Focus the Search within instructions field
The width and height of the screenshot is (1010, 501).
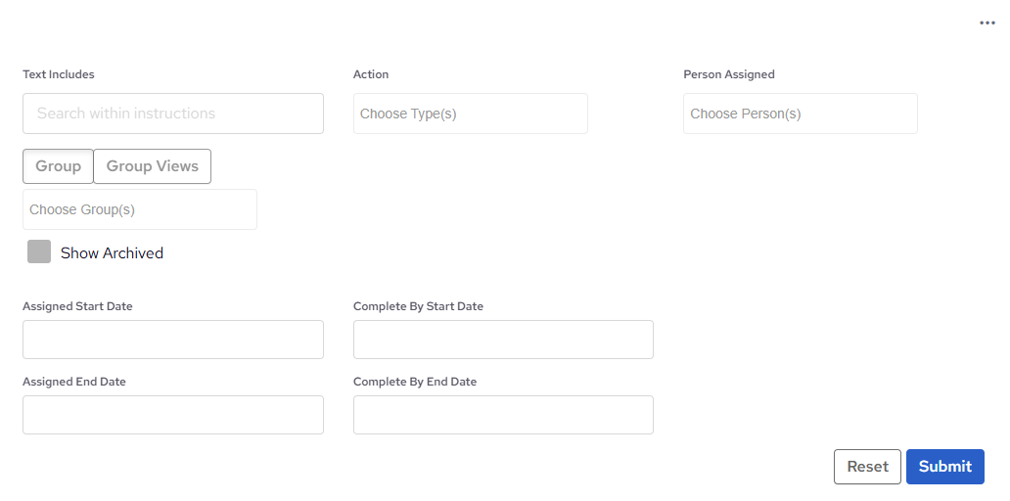point(172,114)
